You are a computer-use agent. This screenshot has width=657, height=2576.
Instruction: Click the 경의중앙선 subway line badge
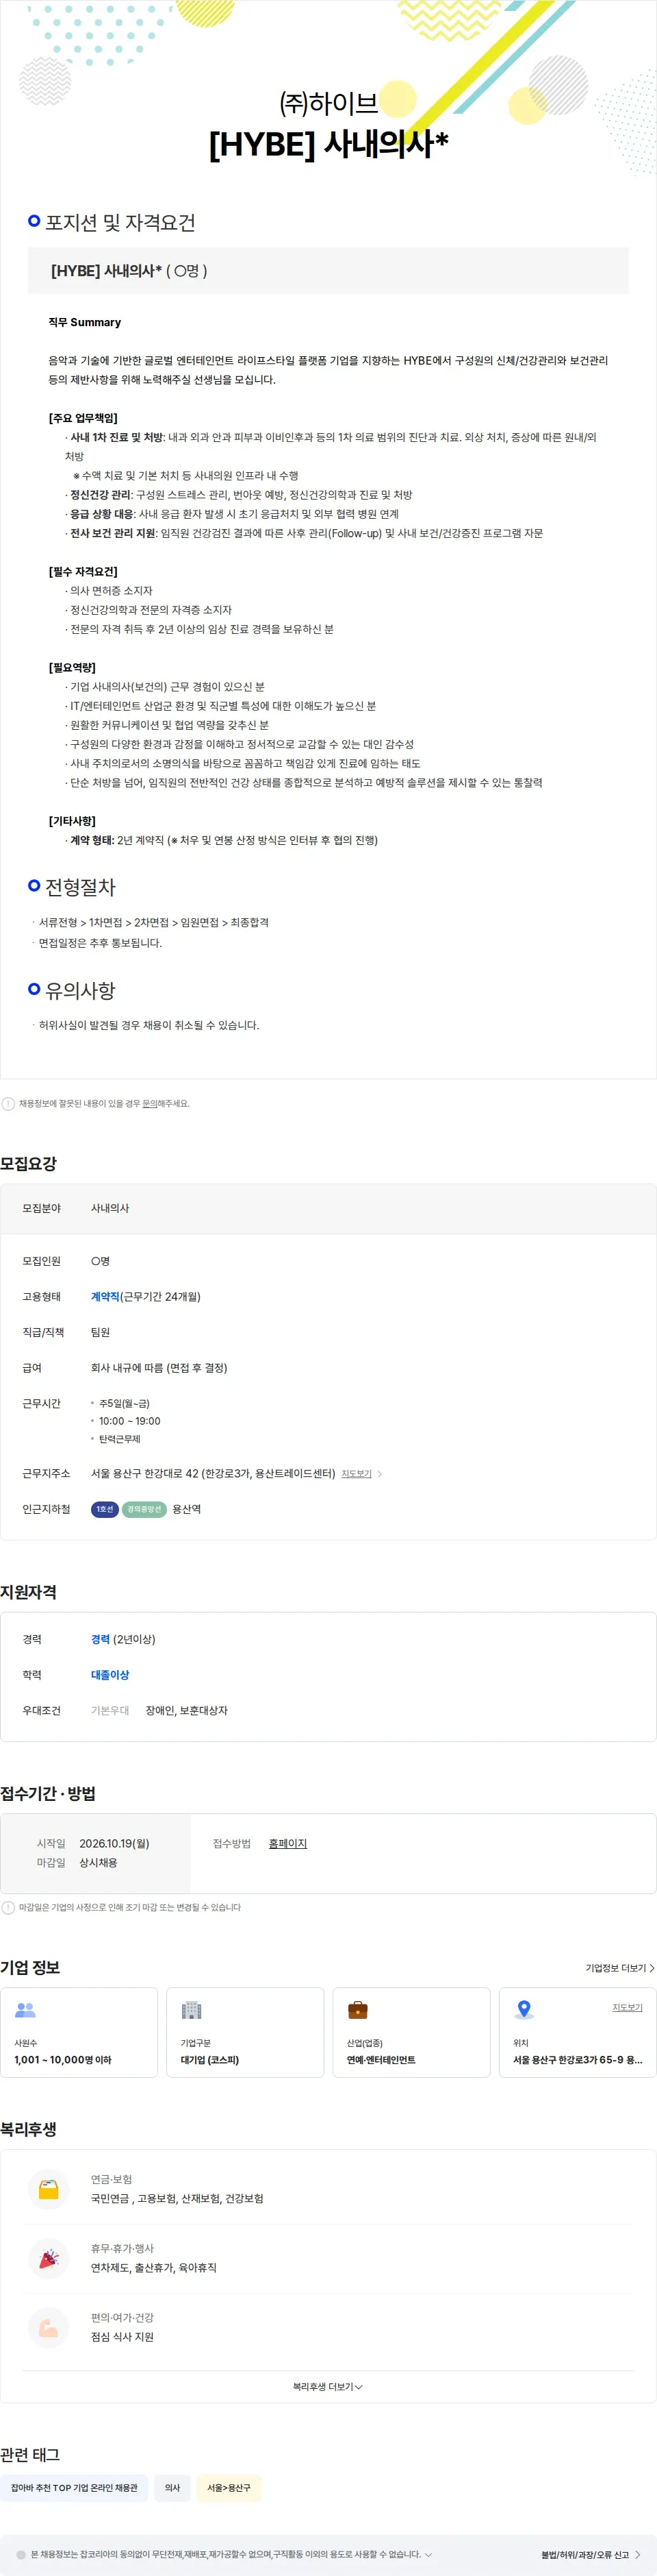tap(144, 1509)
